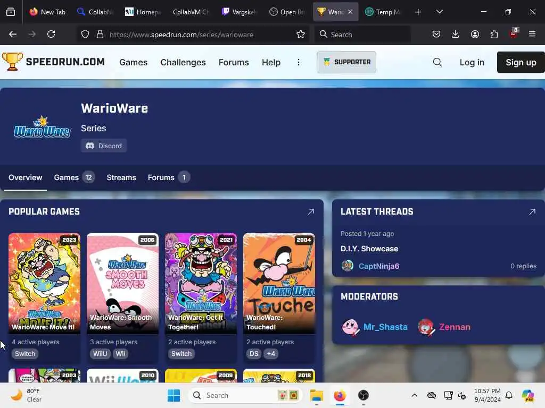
Task: Bookmark this page with star icon
Action: tap(301, 34)
